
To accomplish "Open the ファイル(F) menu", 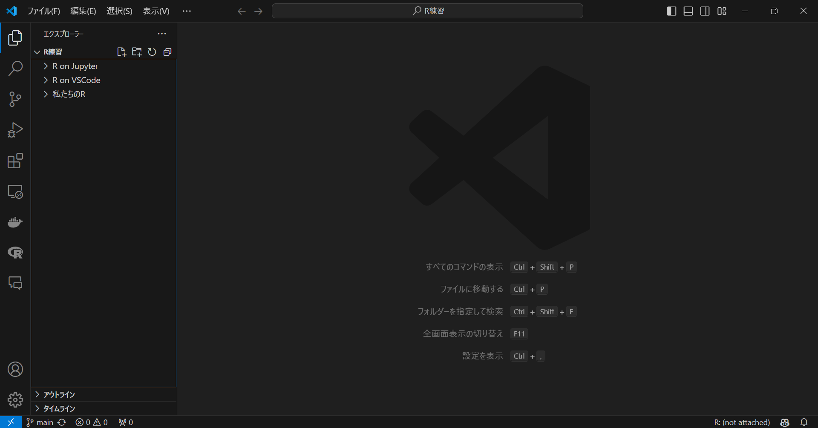I will pos(43,11).
